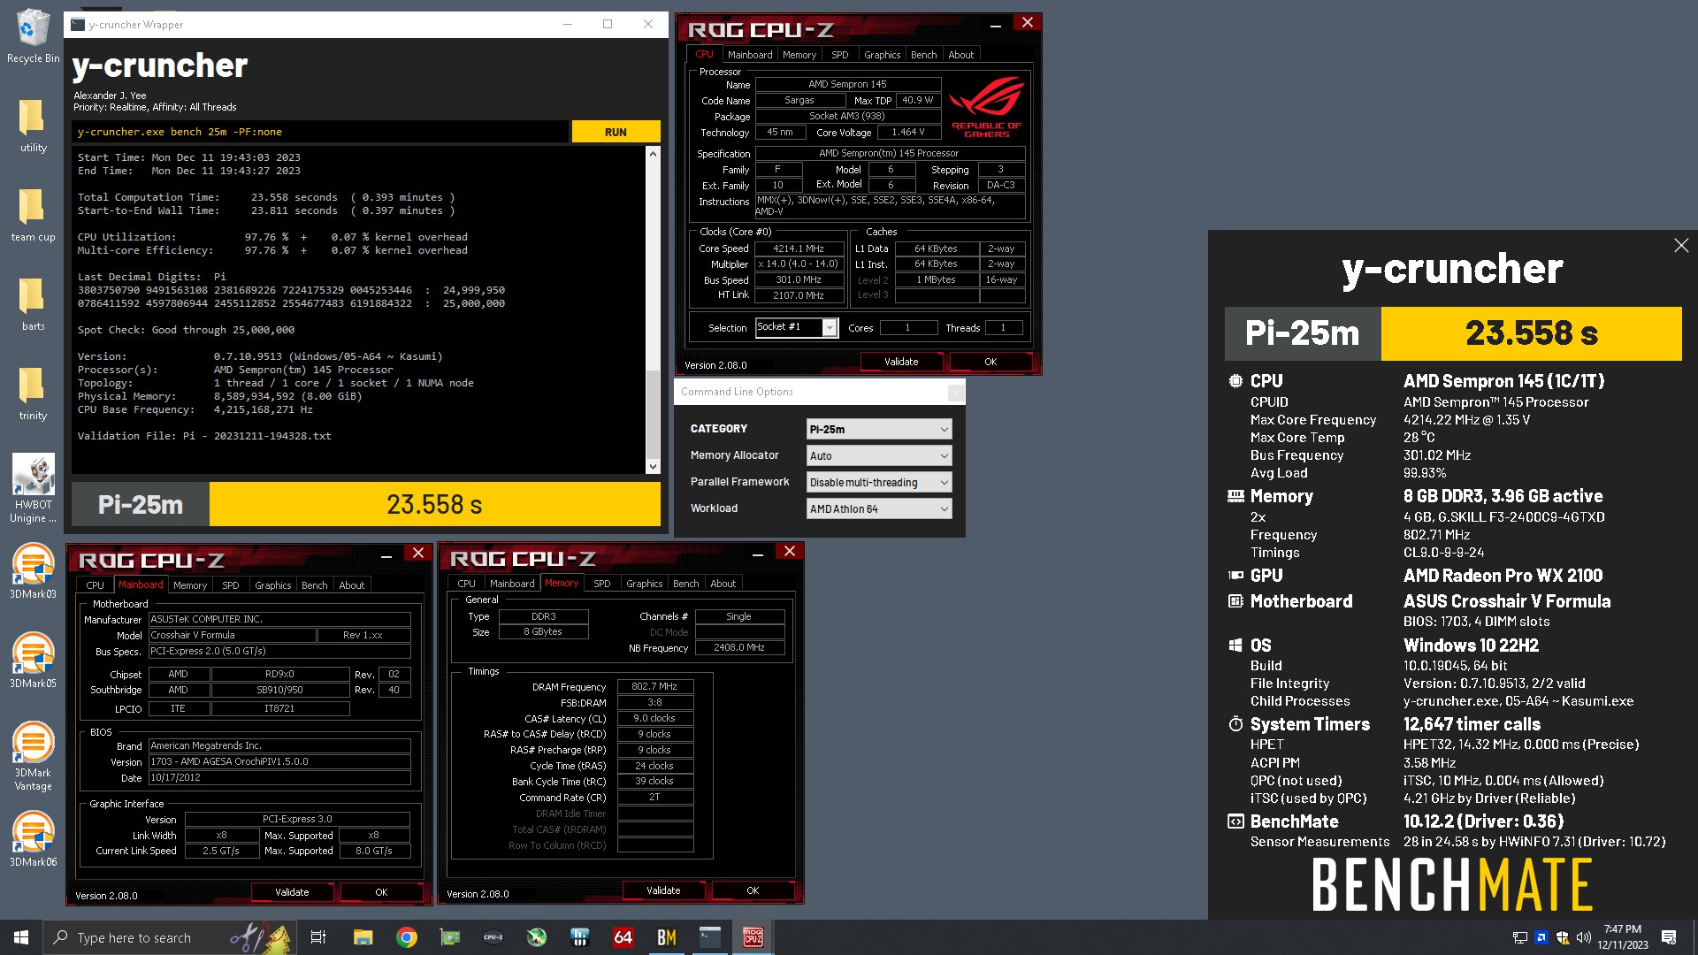Click Validation File text in y-cruncher output
The image size is (1698, 955).
click(x=204, y=436)
